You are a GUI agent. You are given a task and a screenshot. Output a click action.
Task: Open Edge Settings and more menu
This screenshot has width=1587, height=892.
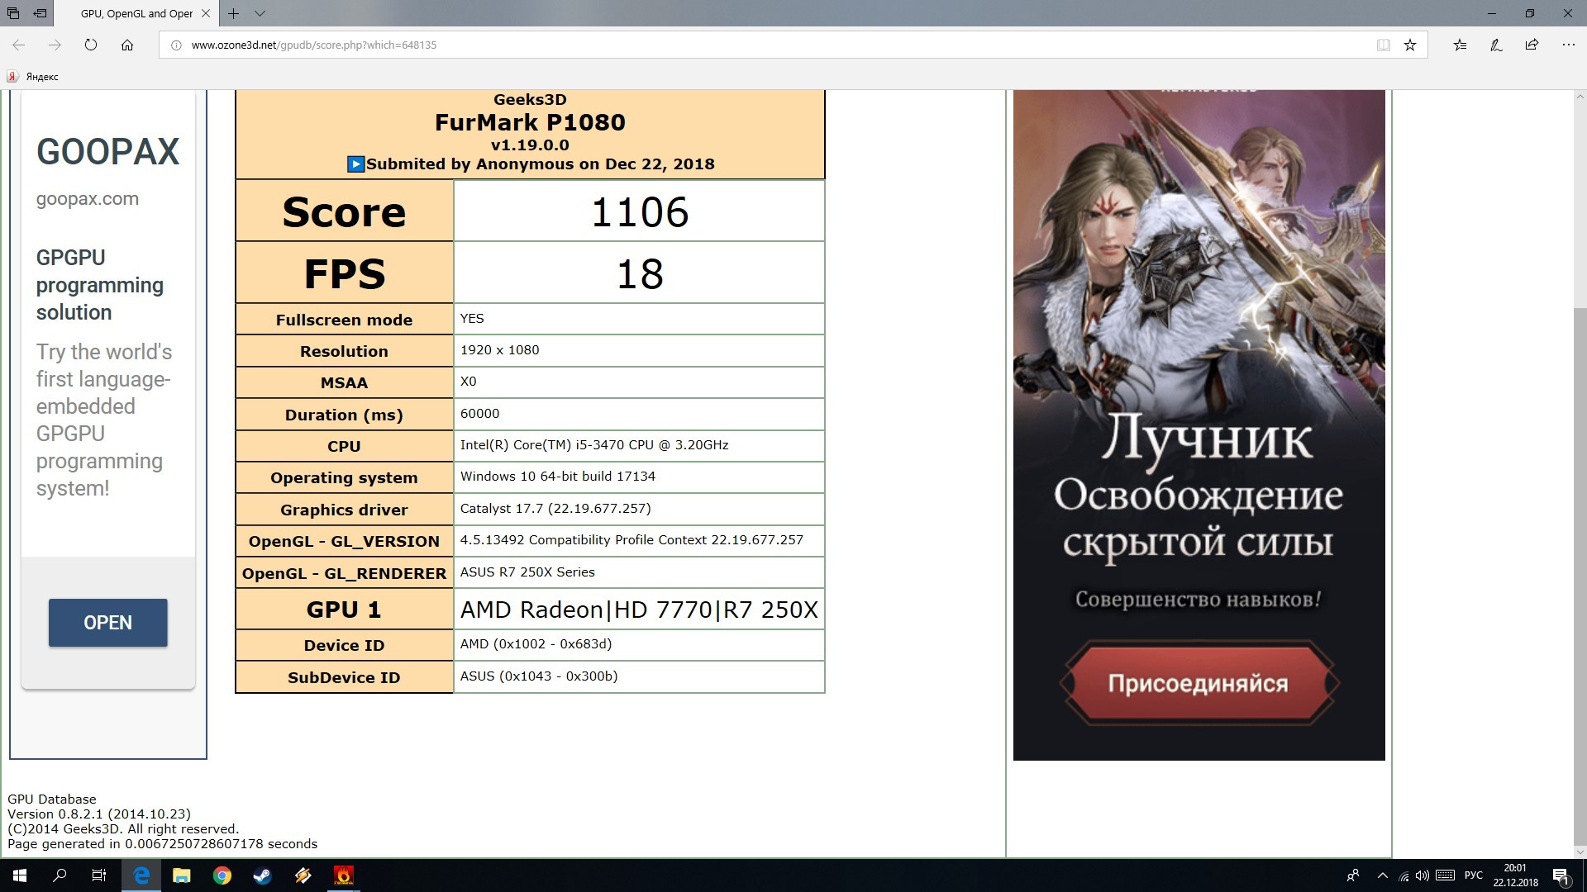click(1568, 45)
